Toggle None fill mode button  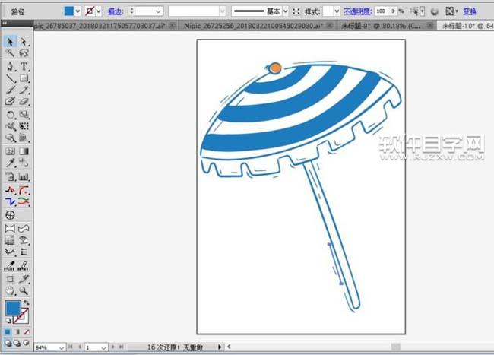pos(27,332)
